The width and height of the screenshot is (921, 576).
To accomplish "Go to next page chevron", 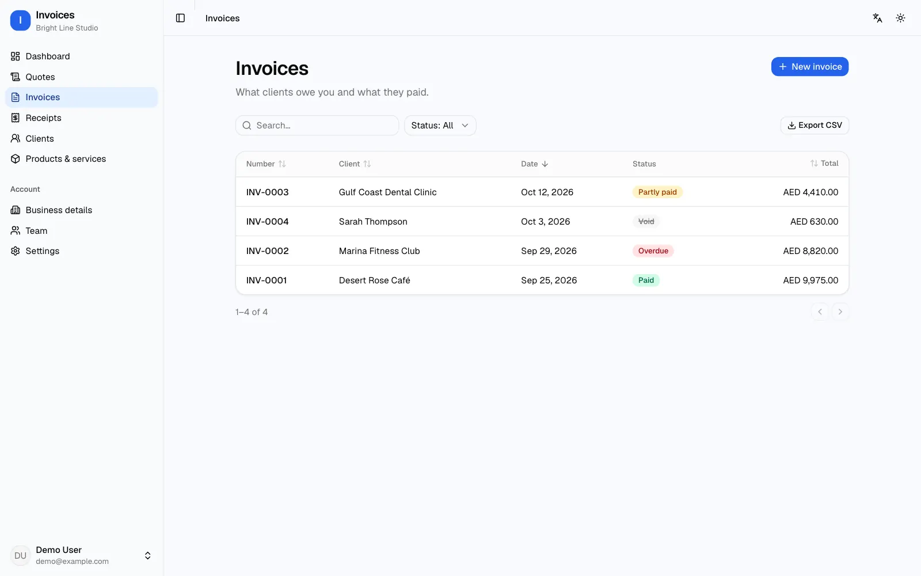I will [x=840, y=312].
